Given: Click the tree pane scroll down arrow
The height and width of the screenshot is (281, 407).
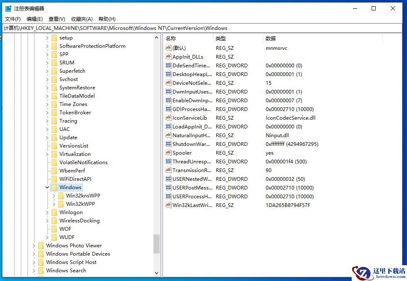Looking at the screenshot, I should (157, 273).
